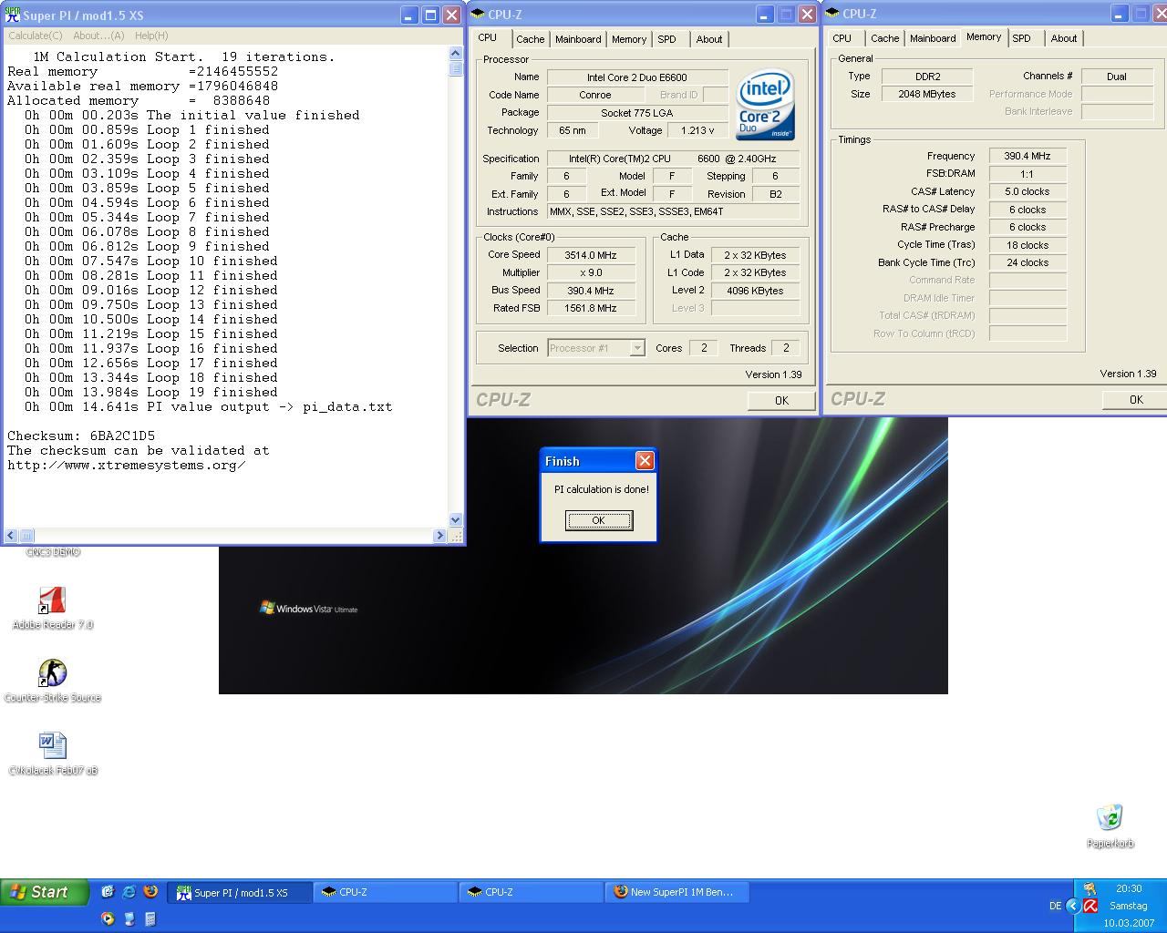Click the Level 2 4096 KBytes cache field

click(755, 291)
